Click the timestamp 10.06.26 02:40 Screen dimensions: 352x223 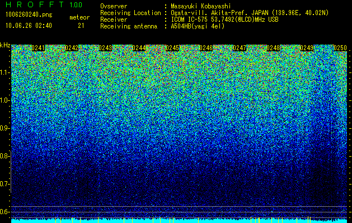(29, 26)
